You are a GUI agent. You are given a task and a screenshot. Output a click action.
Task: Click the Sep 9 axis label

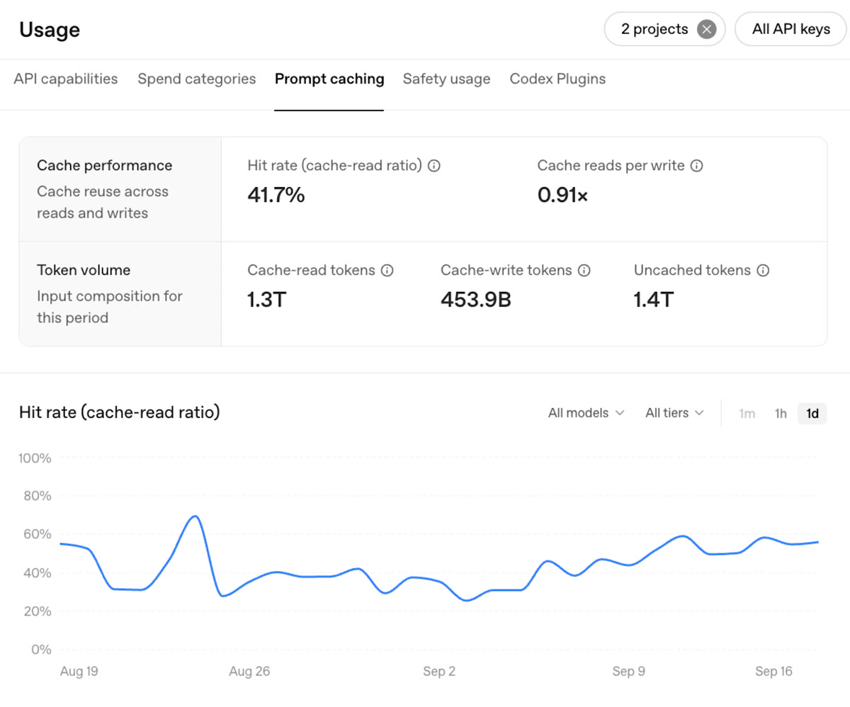click(628, 672)
